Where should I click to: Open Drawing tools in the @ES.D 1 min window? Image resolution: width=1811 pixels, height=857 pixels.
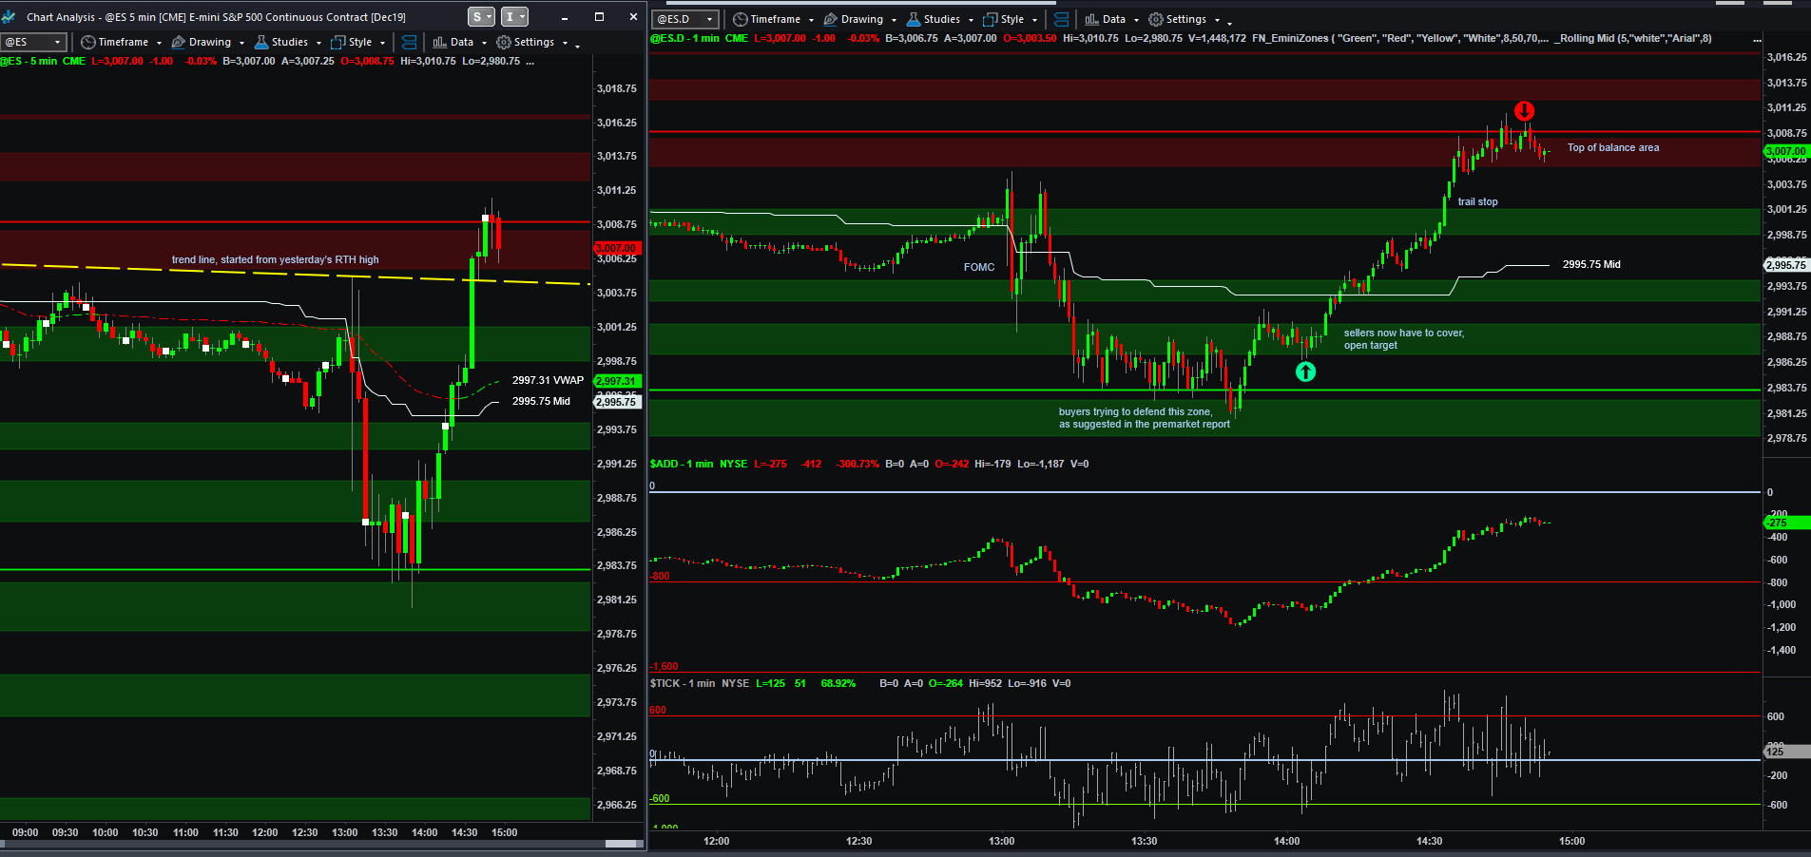pos(854,19)
